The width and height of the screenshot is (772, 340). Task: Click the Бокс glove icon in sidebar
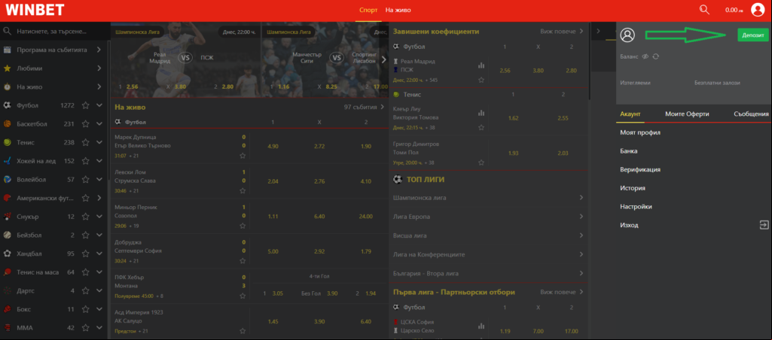[x=7, y=309]
